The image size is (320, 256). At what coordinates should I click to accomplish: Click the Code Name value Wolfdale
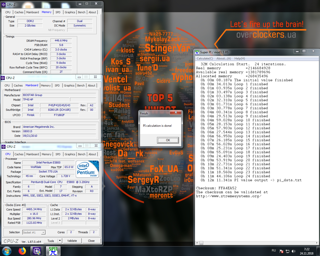pyautogui.click(x=36, y=167)
